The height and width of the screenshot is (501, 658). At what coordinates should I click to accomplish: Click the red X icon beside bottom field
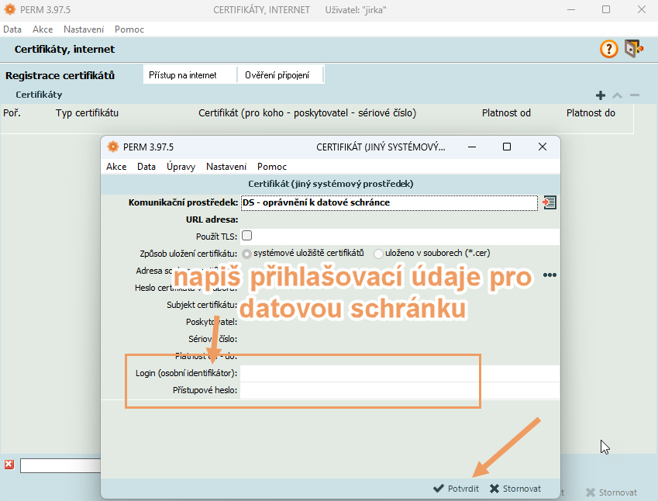tap(9, 465)
